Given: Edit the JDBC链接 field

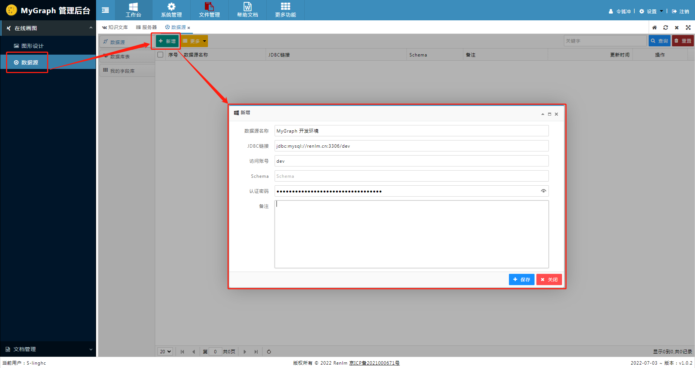Looking at the screenshot, I should (x=411, y=146).
